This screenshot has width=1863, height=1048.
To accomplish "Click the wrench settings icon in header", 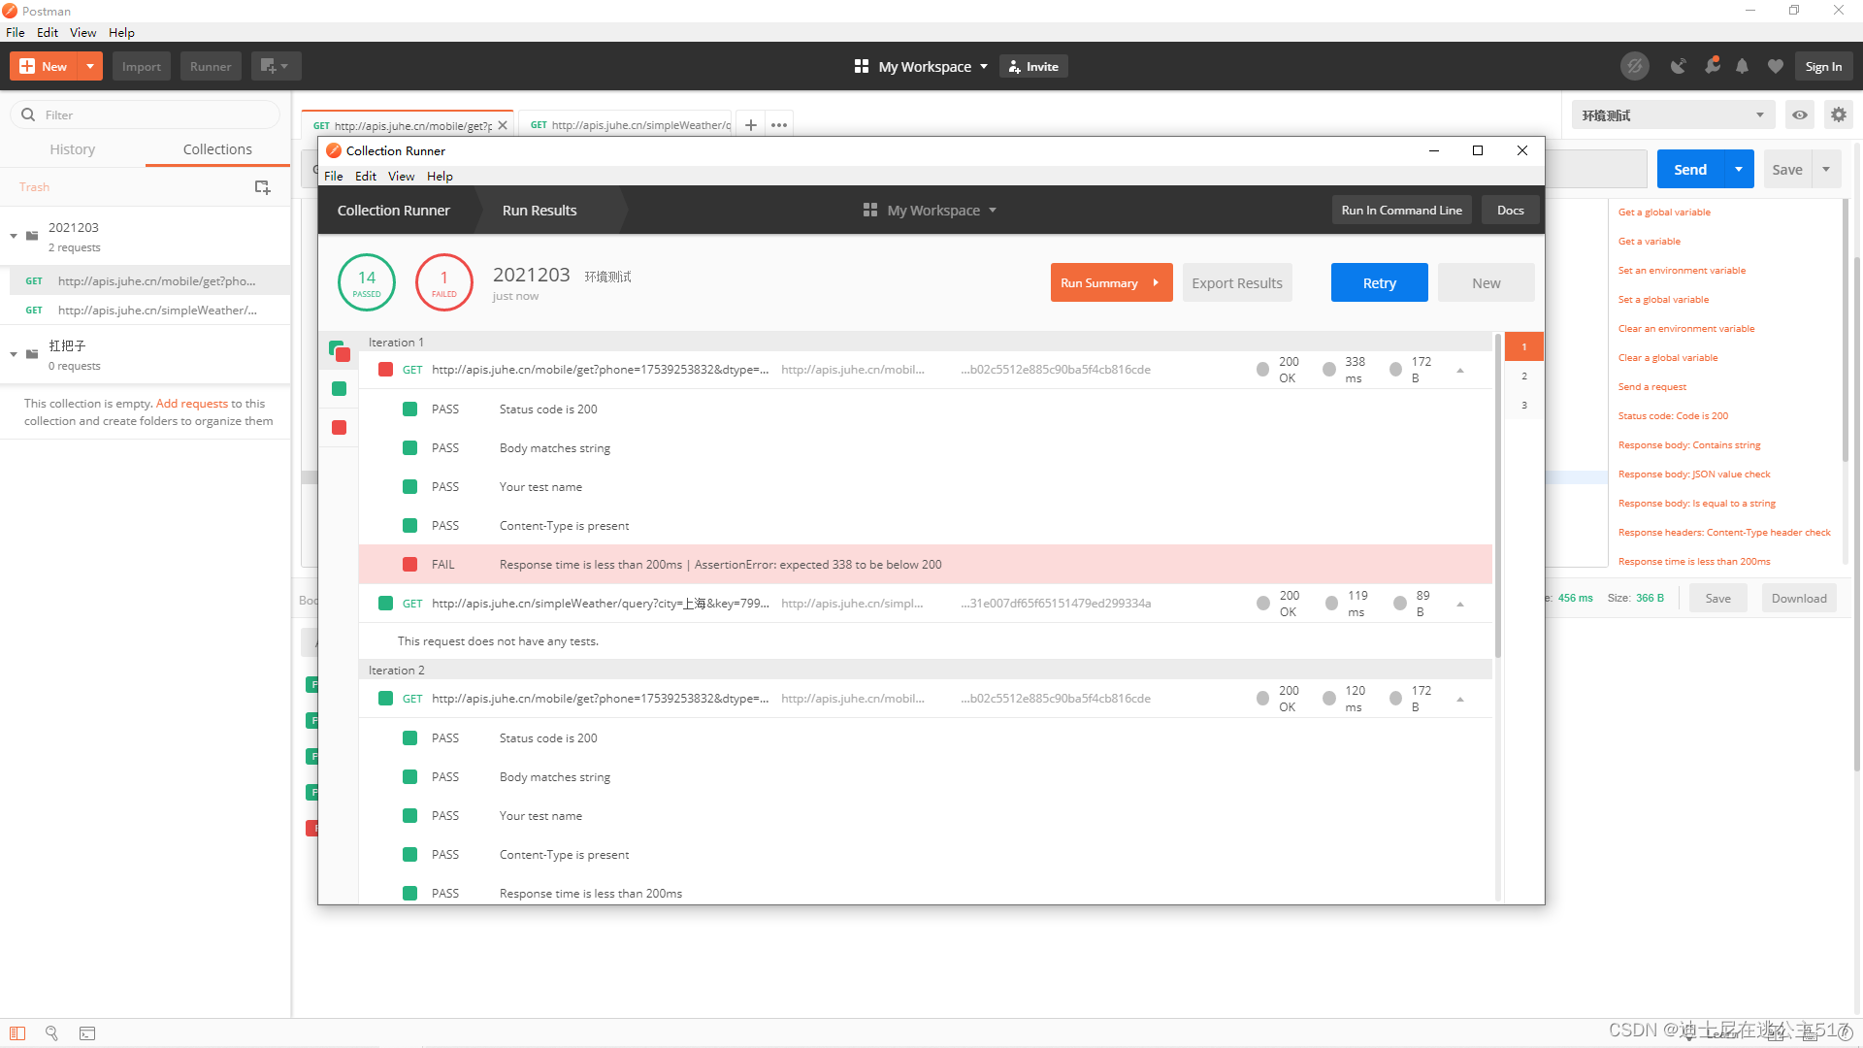I will click(1712, 67).
